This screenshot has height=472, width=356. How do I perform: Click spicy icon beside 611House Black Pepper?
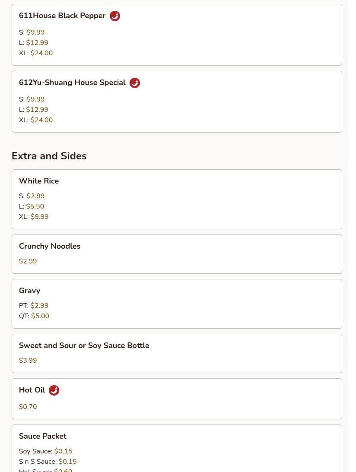point(115,16)
